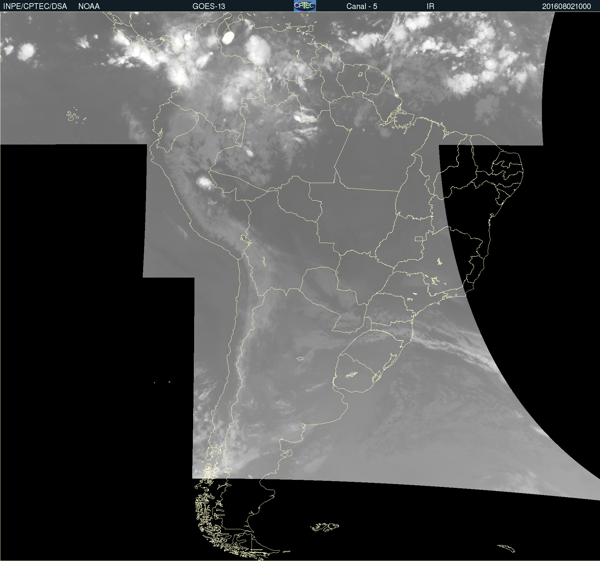
Task: Click the INPE/CPTEC/DSA header label
Action: click(35, 6)
